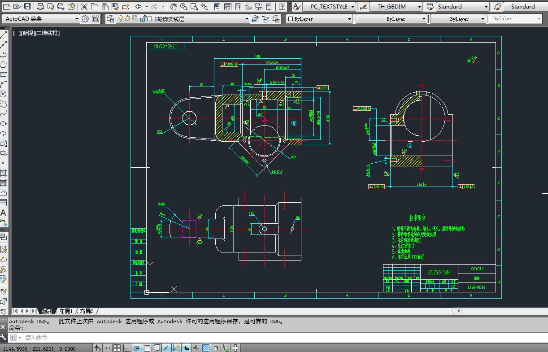Toggle Object Snap in status bar
Viewport: 548px width, 352px height.
click(x=146, y=348)
